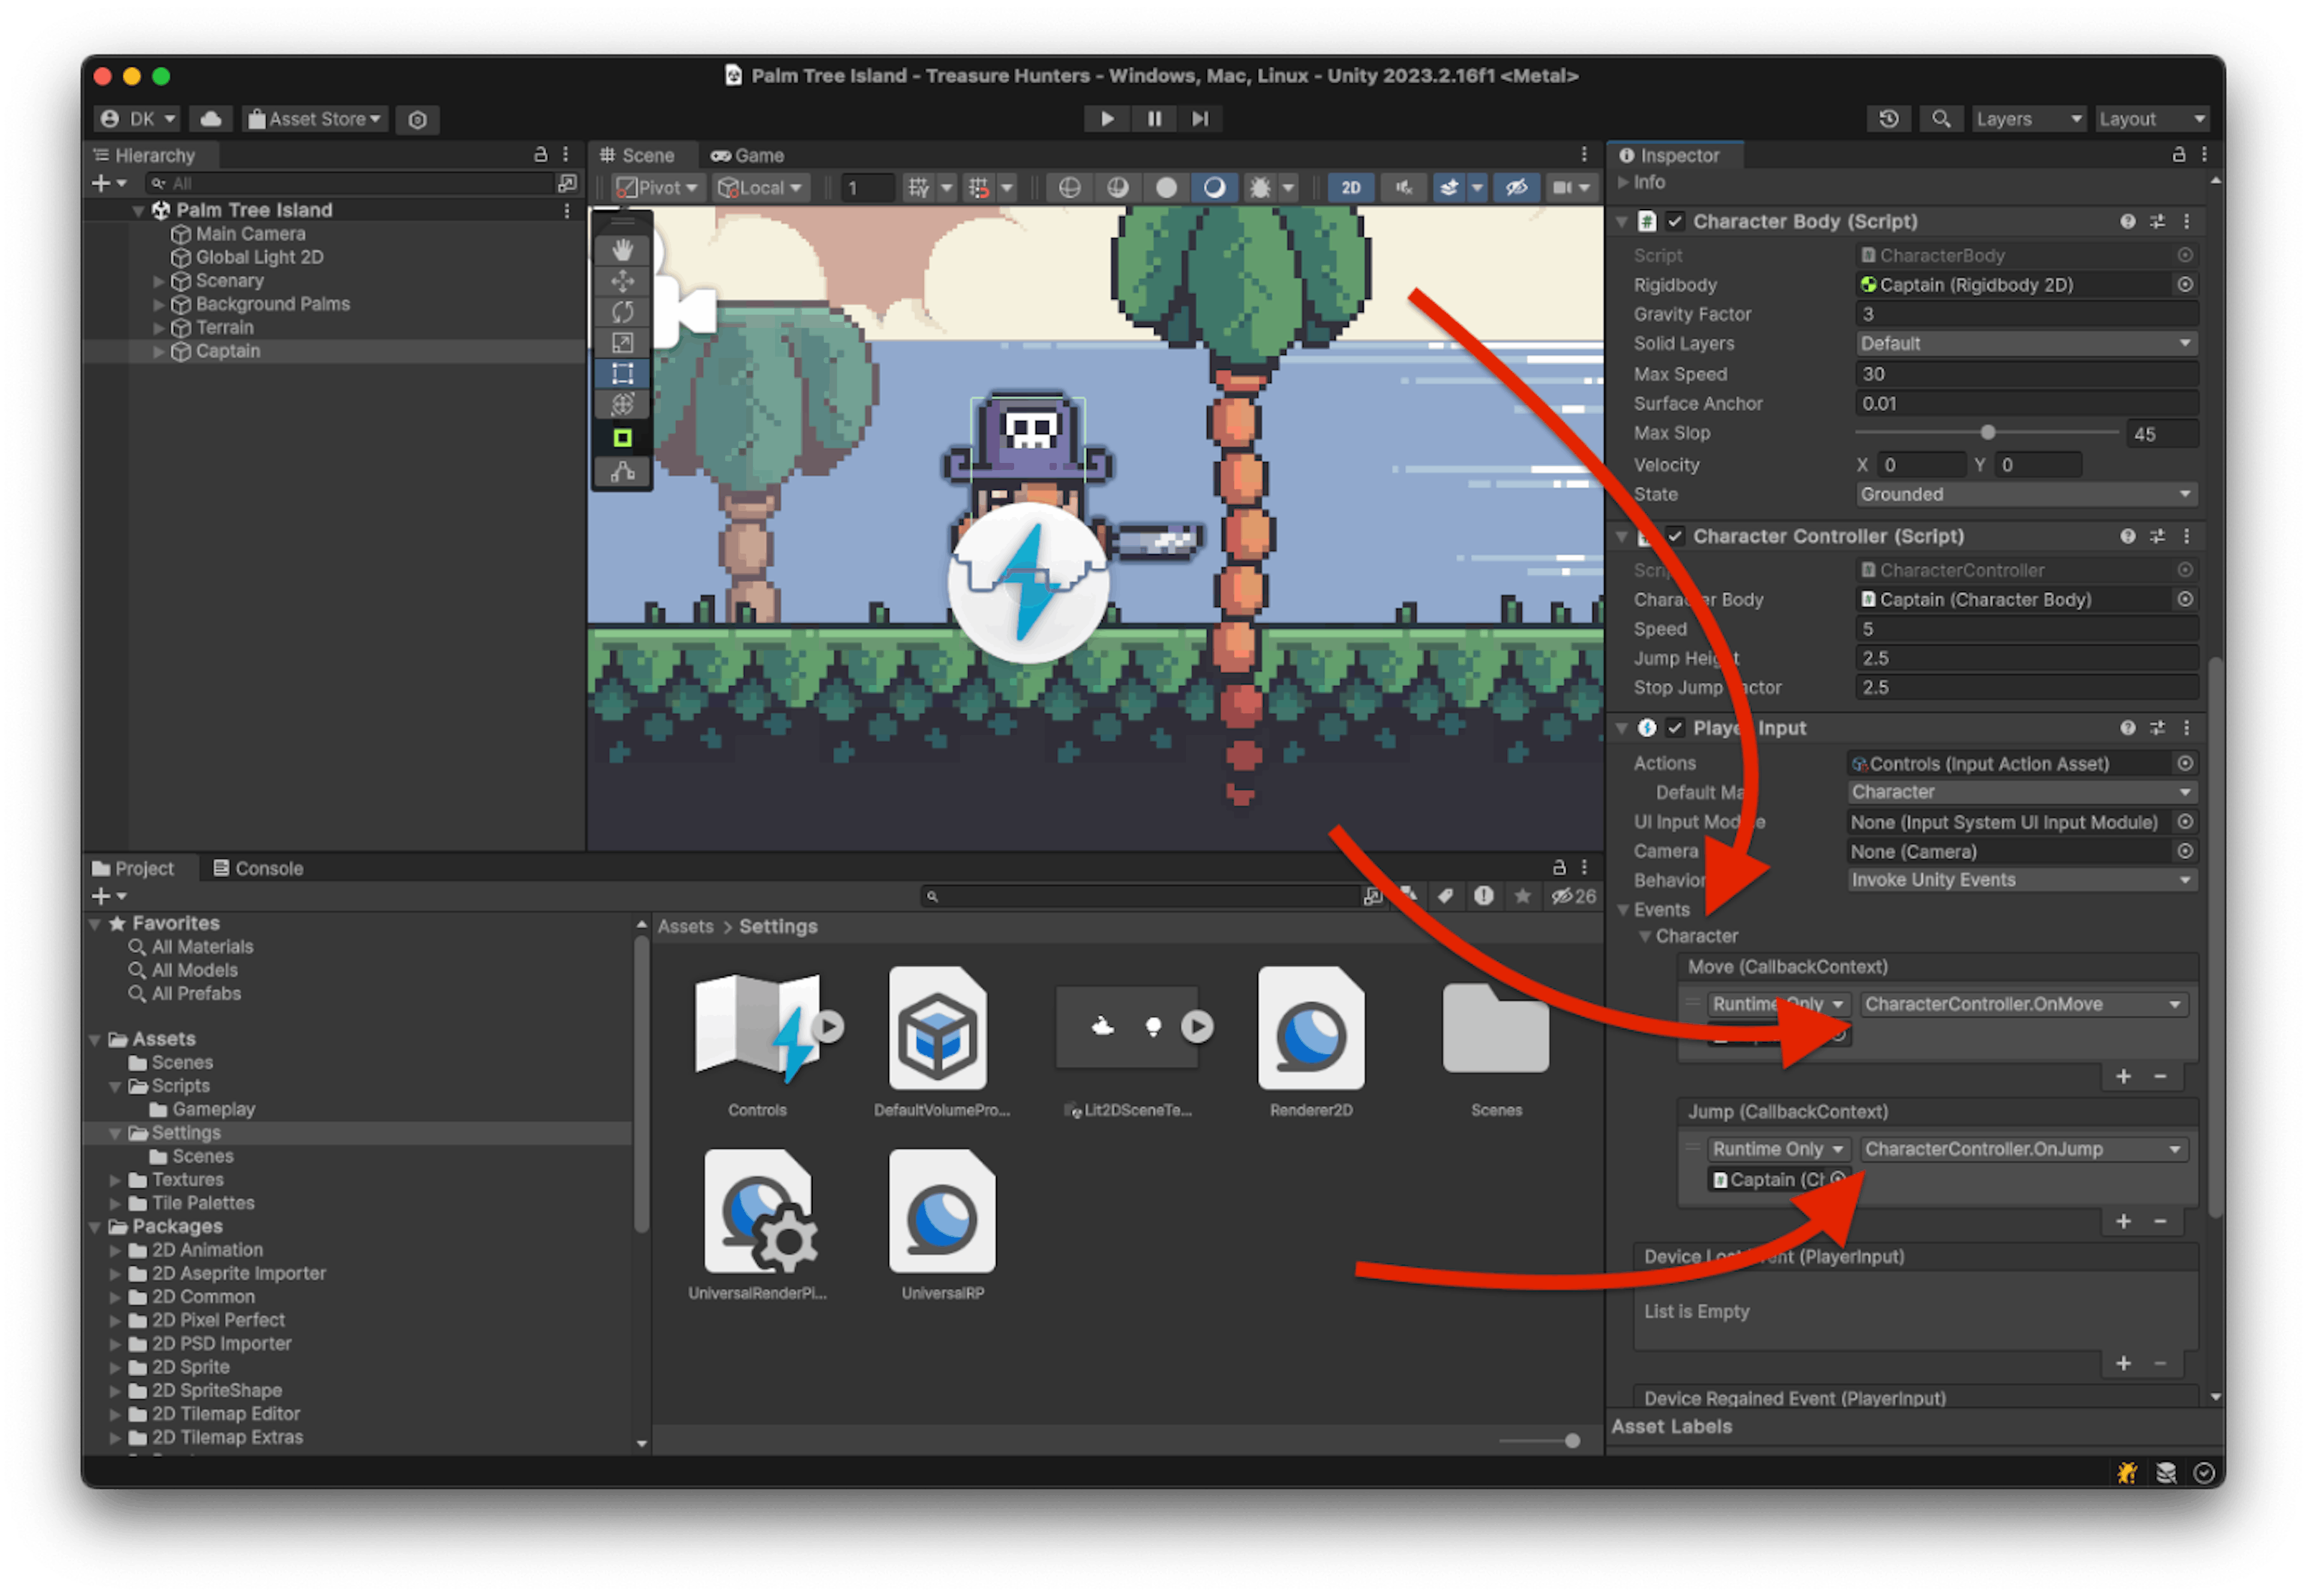Open the Layers dropdown
Viewport: 2307px width, 1596px height.
coord(2028,118)
